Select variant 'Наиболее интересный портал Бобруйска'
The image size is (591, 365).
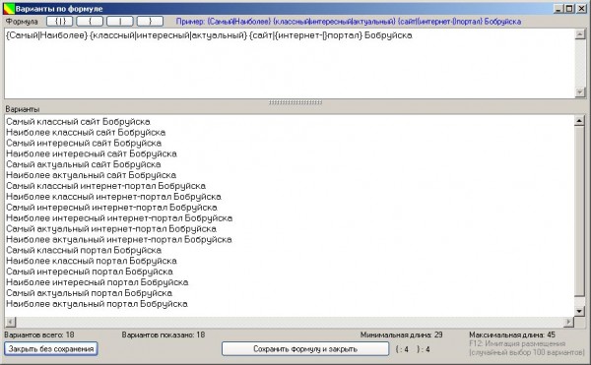pyautogui.click(x=98, y=282)
